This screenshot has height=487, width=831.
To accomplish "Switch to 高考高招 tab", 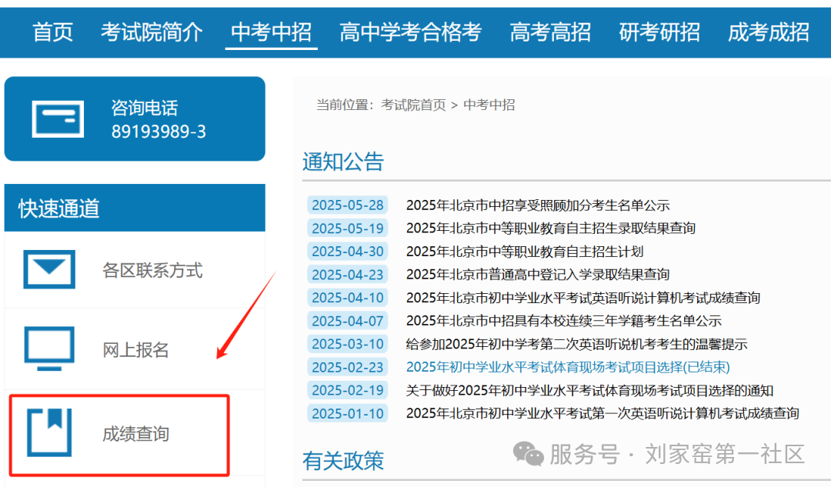I will [550, 32].
